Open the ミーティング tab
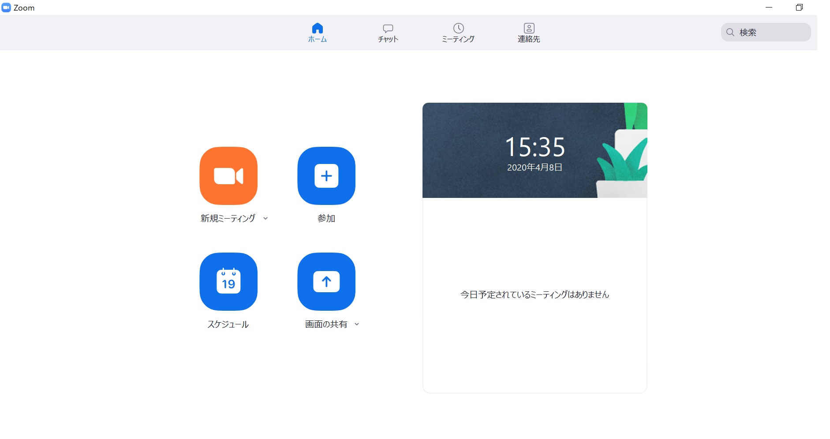This screenshot has width=830, height=439. pos(458,33)
